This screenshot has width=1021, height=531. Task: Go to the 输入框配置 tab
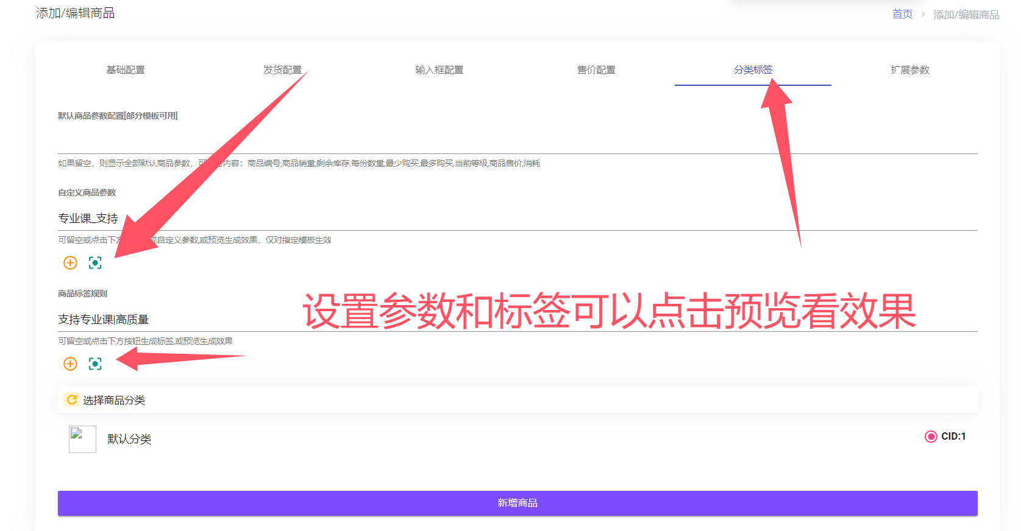[439, 70]
